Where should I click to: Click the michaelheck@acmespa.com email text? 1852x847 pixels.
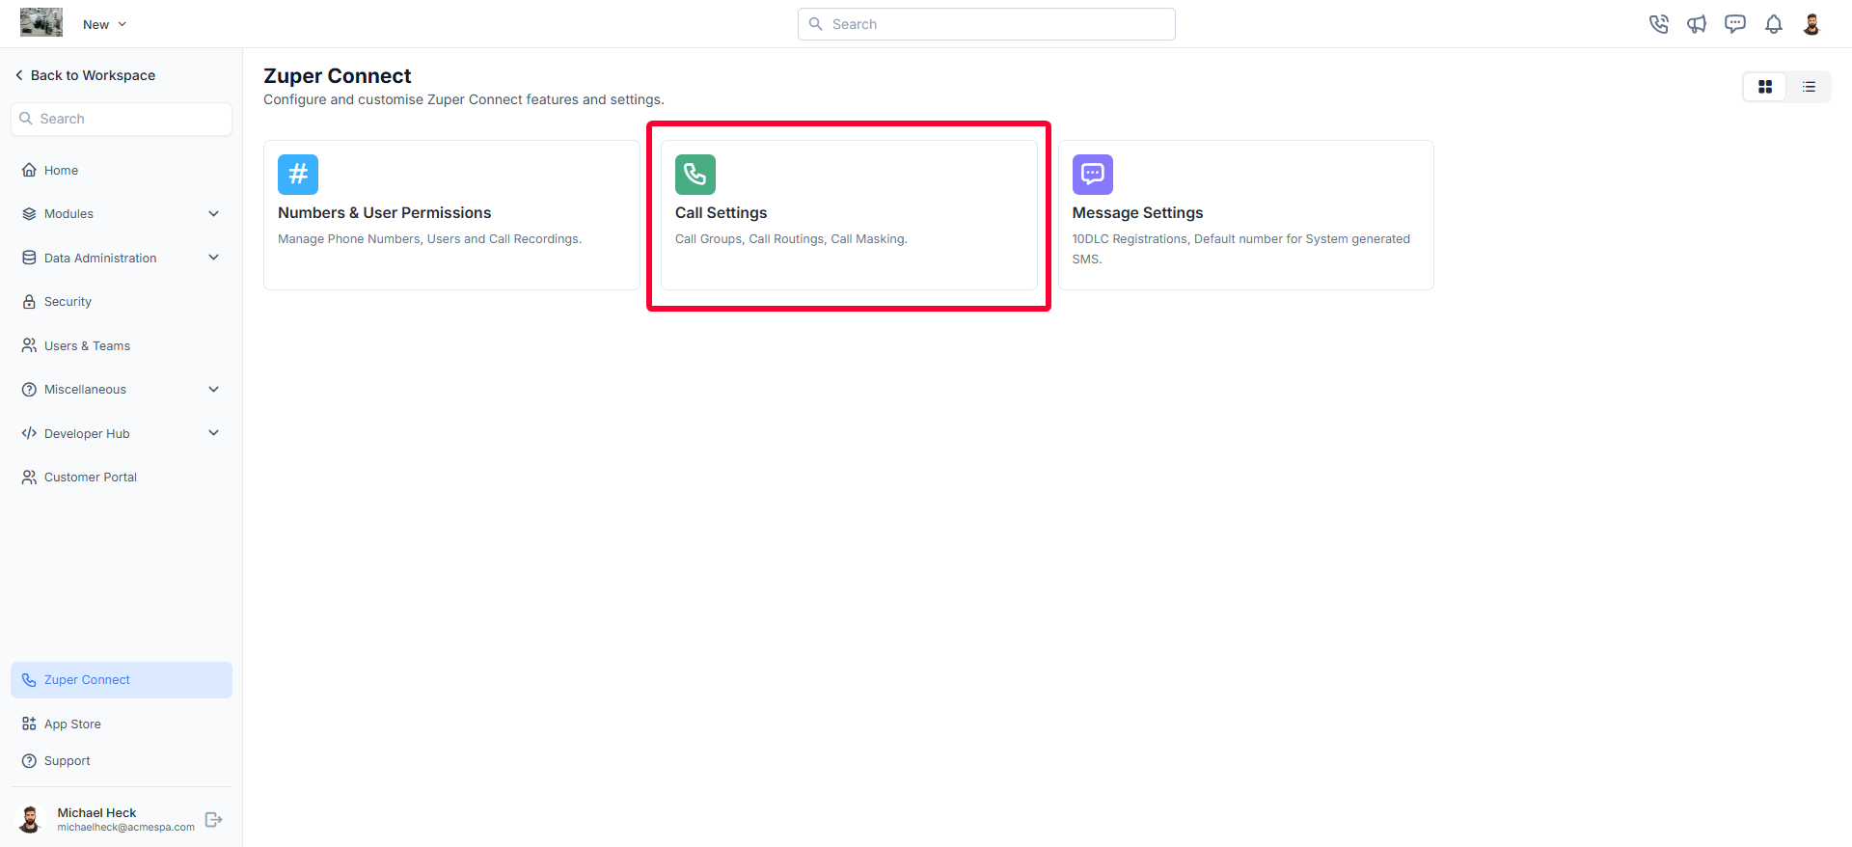125,828
